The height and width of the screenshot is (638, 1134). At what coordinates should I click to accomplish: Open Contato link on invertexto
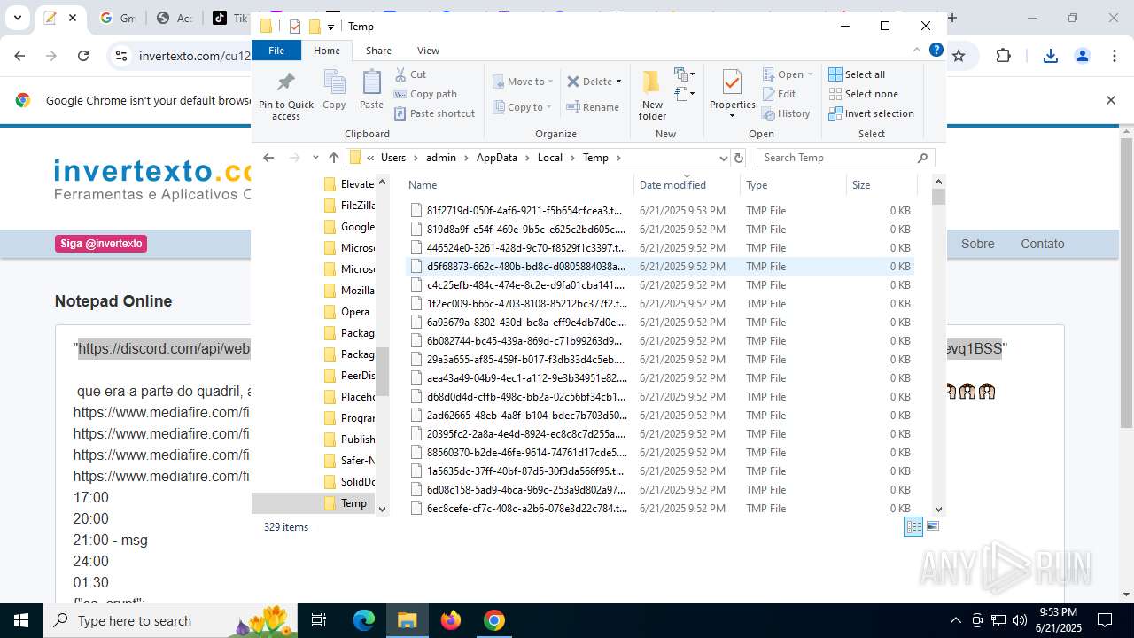click(1042, 244)
